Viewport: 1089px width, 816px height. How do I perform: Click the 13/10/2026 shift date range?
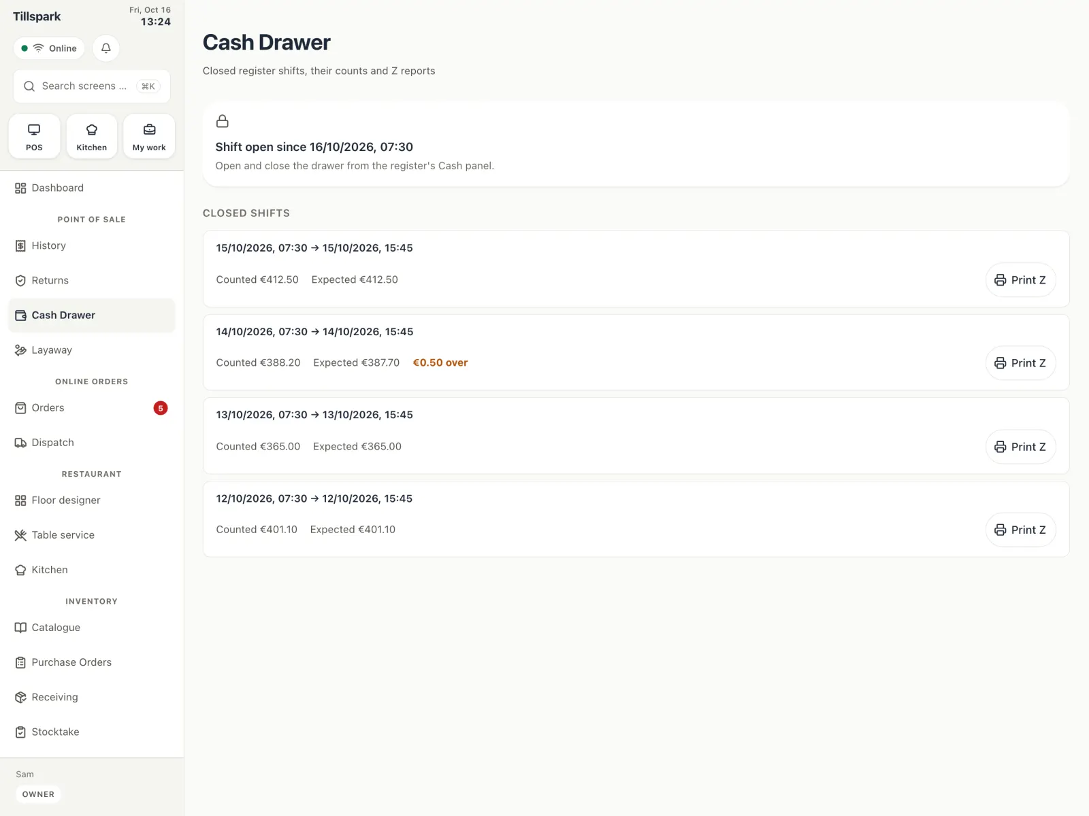314,415
